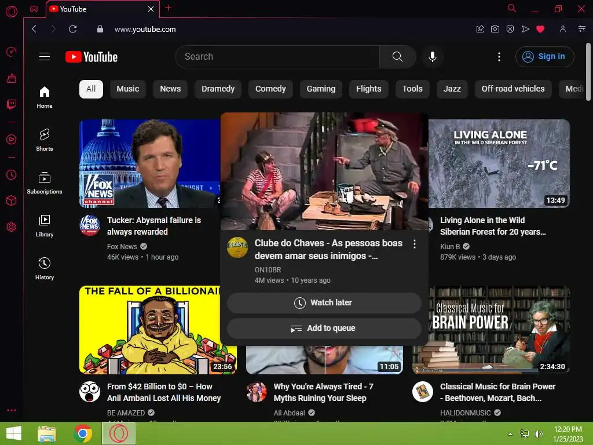
Task: Open YouTube settings three-dots menu
Action: [x=499, y=57]
